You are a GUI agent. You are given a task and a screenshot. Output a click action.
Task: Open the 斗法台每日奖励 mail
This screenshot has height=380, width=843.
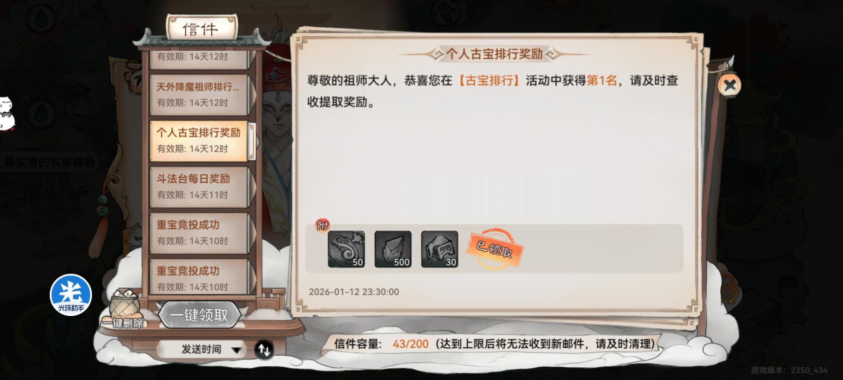coord(200,187)
